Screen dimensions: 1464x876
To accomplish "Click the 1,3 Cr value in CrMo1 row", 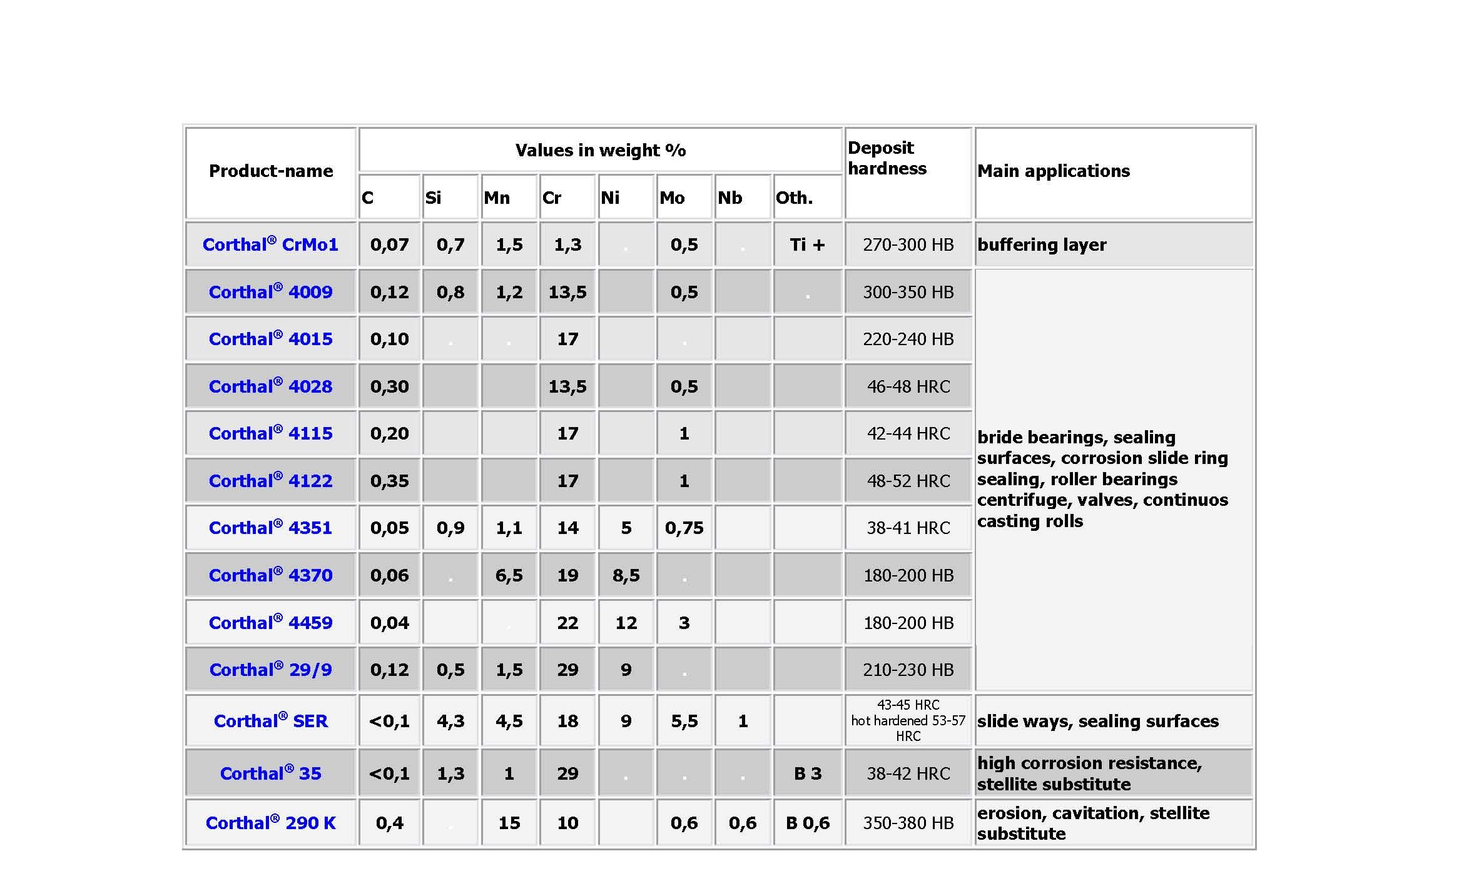I will coord(567,244).
